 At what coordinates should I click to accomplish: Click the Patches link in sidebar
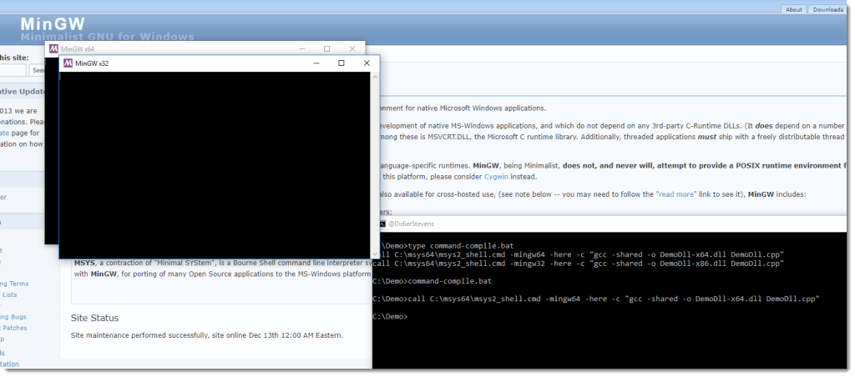click(x=15, y=329)
